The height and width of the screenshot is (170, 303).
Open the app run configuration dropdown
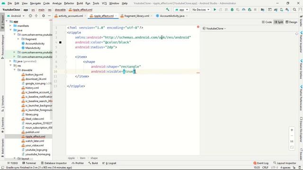[x=181, y=9]
